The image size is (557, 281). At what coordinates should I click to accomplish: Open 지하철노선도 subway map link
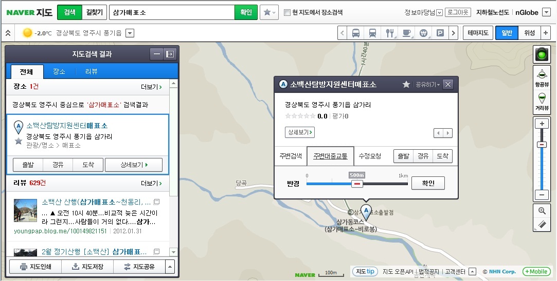(x=492, y=12)
